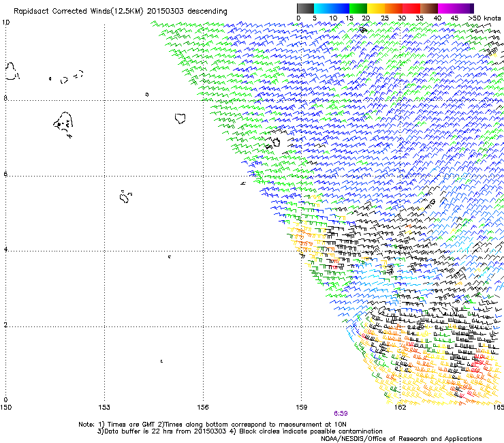Click the latitude axis label '6'
Image resolution: width=504 pixels, height=443 pixels.
coord(5,174)
